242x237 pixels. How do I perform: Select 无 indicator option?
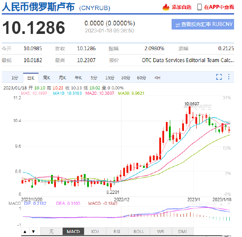click(51, 232)
